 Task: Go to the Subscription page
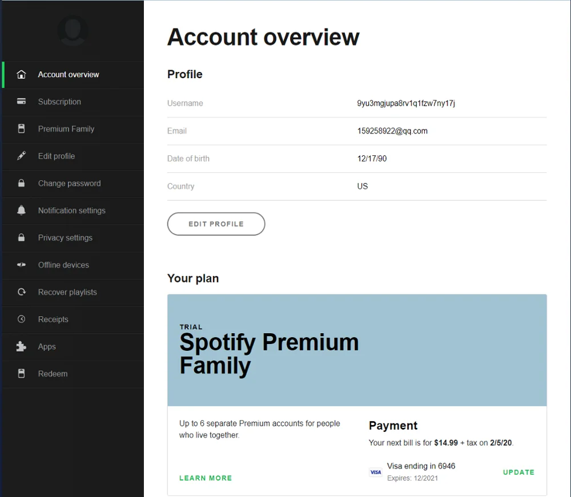(x=73, y=102)
